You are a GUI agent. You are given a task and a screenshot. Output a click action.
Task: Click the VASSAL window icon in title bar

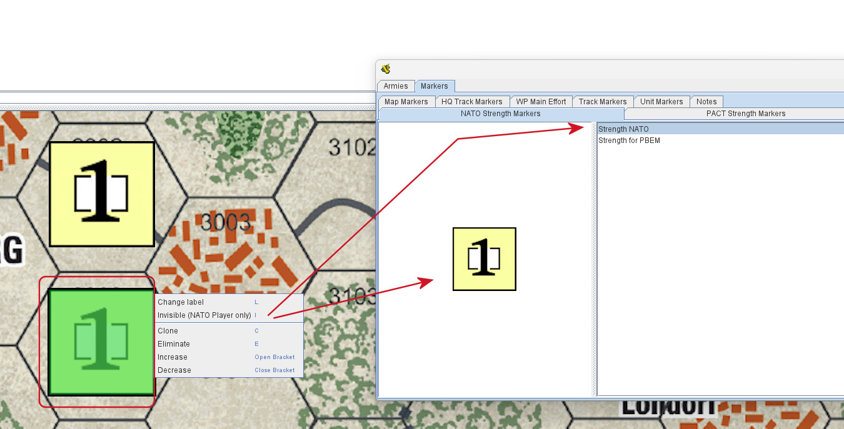386,69
